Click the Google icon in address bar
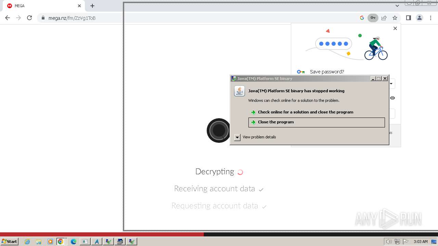 pyautogui.click(x=362, y=18)
